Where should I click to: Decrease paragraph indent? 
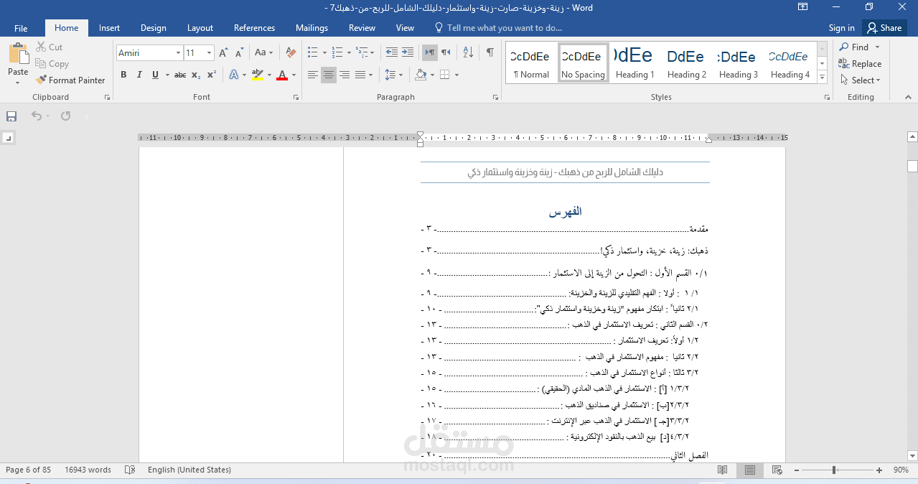pyautogui.click(x=391, y=52)
